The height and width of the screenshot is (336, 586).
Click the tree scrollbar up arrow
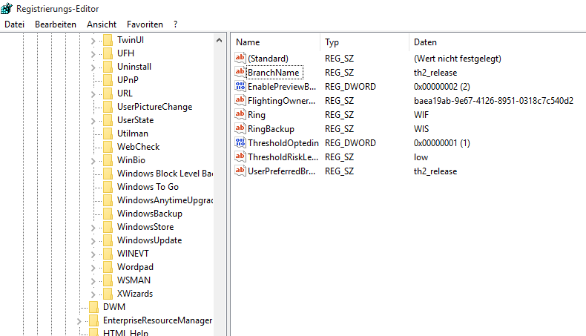click(219, 40)
